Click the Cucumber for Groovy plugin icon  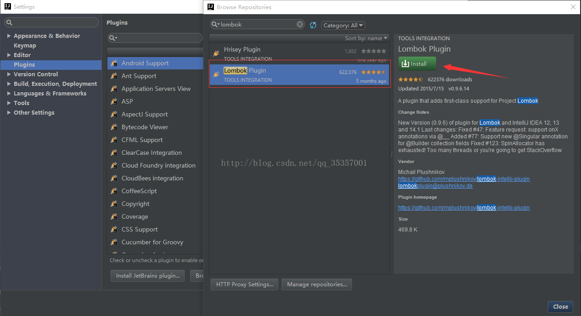point(114,242)
